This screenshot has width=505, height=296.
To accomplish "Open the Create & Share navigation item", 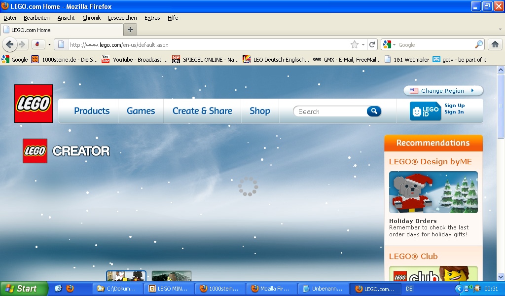I will click(x=202, y=111).
